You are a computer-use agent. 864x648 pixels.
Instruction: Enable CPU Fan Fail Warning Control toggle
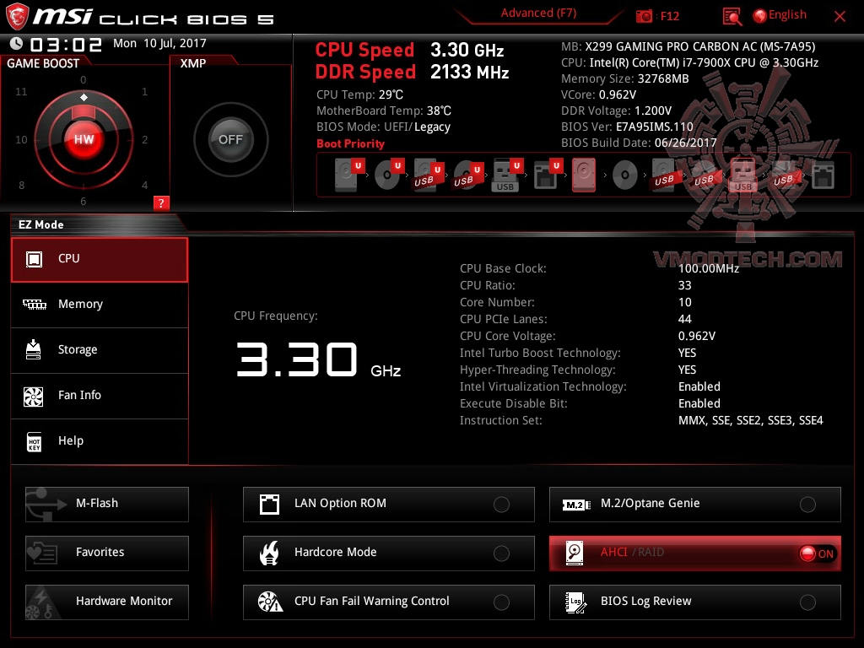[501, 602]
